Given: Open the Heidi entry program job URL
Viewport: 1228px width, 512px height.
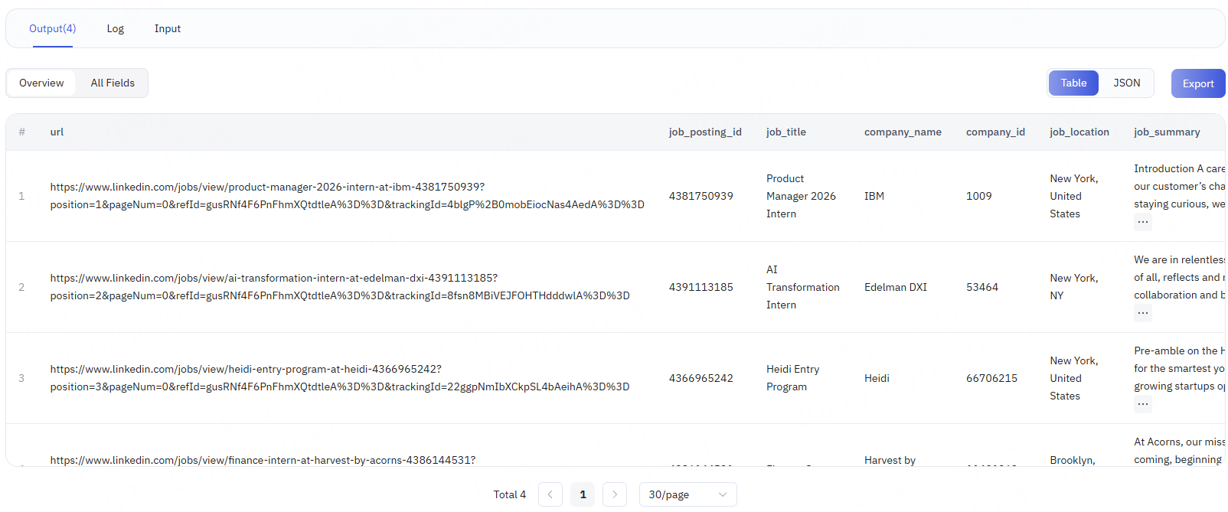Looking at the screenshot, I should coord(340,378).
